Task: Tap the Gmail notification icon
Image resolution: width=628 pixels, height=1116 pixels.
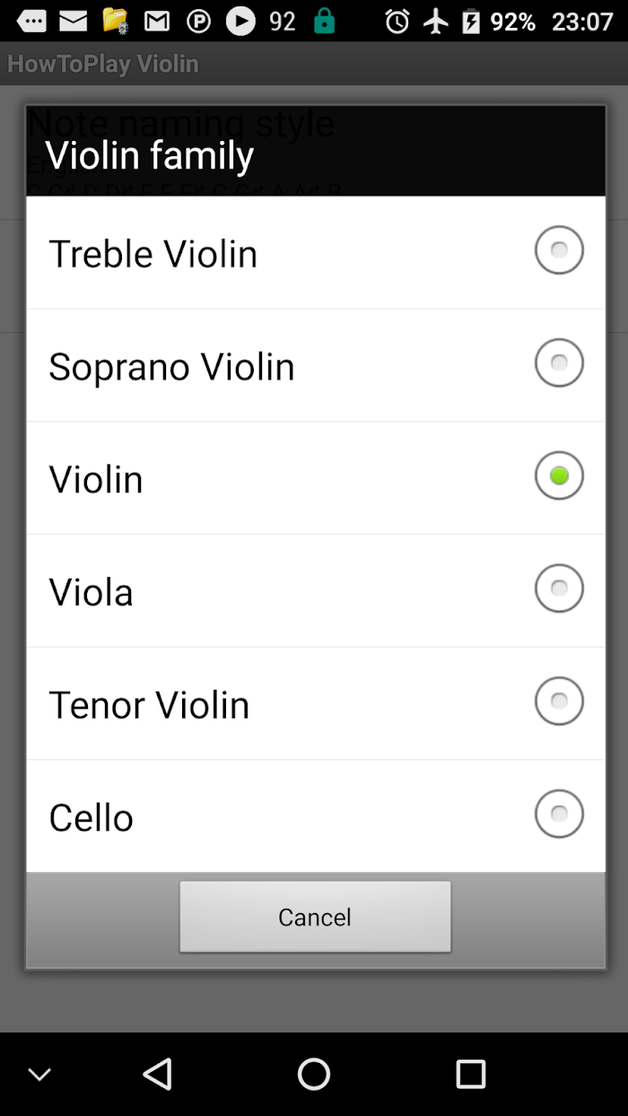Action: pos(157,21)
